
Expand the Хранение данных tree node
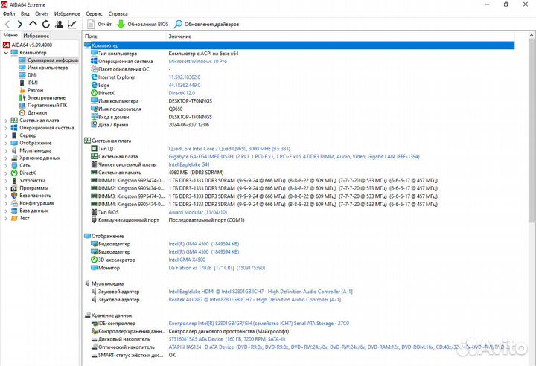point(7,158)
